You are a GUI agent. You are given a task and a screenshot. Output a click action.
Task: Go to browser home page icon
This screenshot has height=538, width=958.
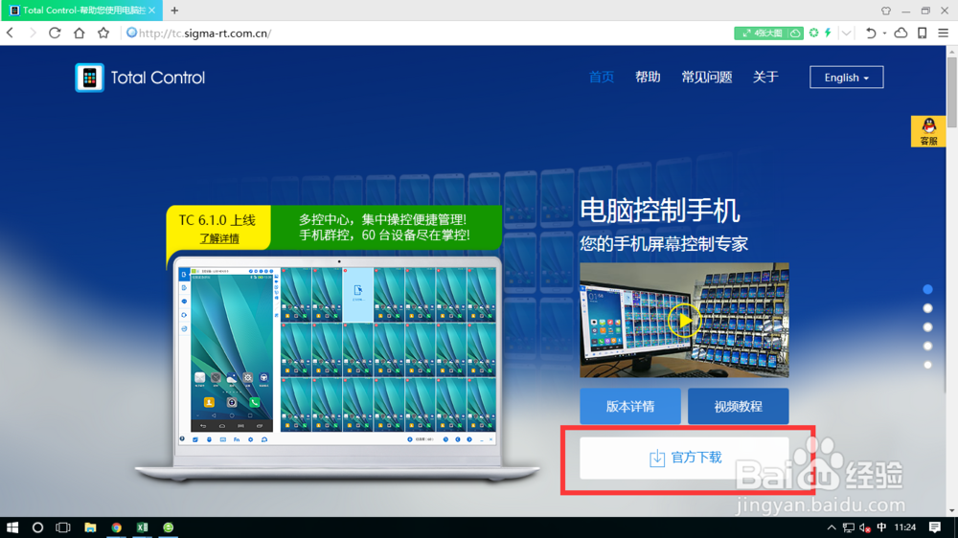tap(79, 33)
